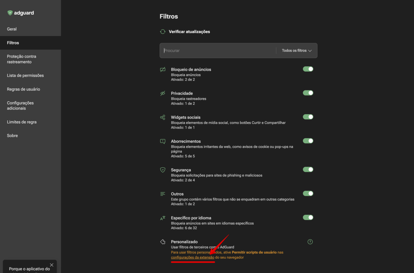Run Verificar atualizações
The image size is (414, 273).
click(x=189, y=31)
